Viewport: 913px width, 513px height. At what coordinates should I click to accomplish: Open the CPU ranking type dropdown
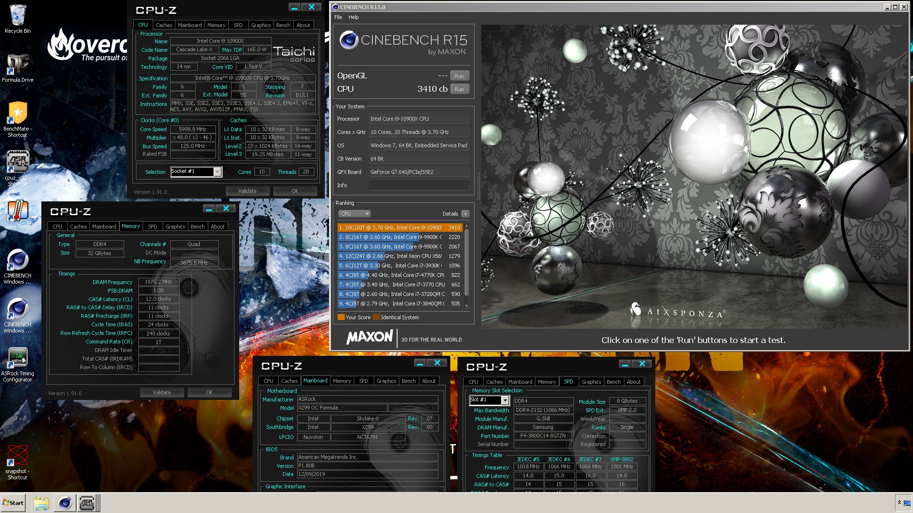pyautogui.click(x=354, y=214)
